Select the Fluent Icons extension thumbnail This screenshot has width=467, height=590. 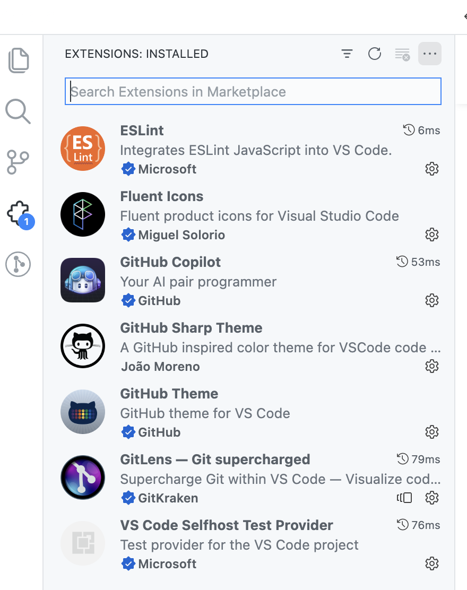(x=83, y=214)
